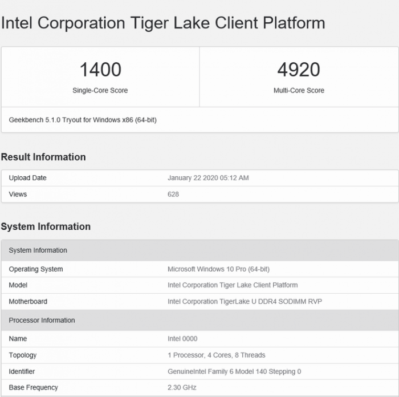Click the Result Information heading

coord(43,157)
